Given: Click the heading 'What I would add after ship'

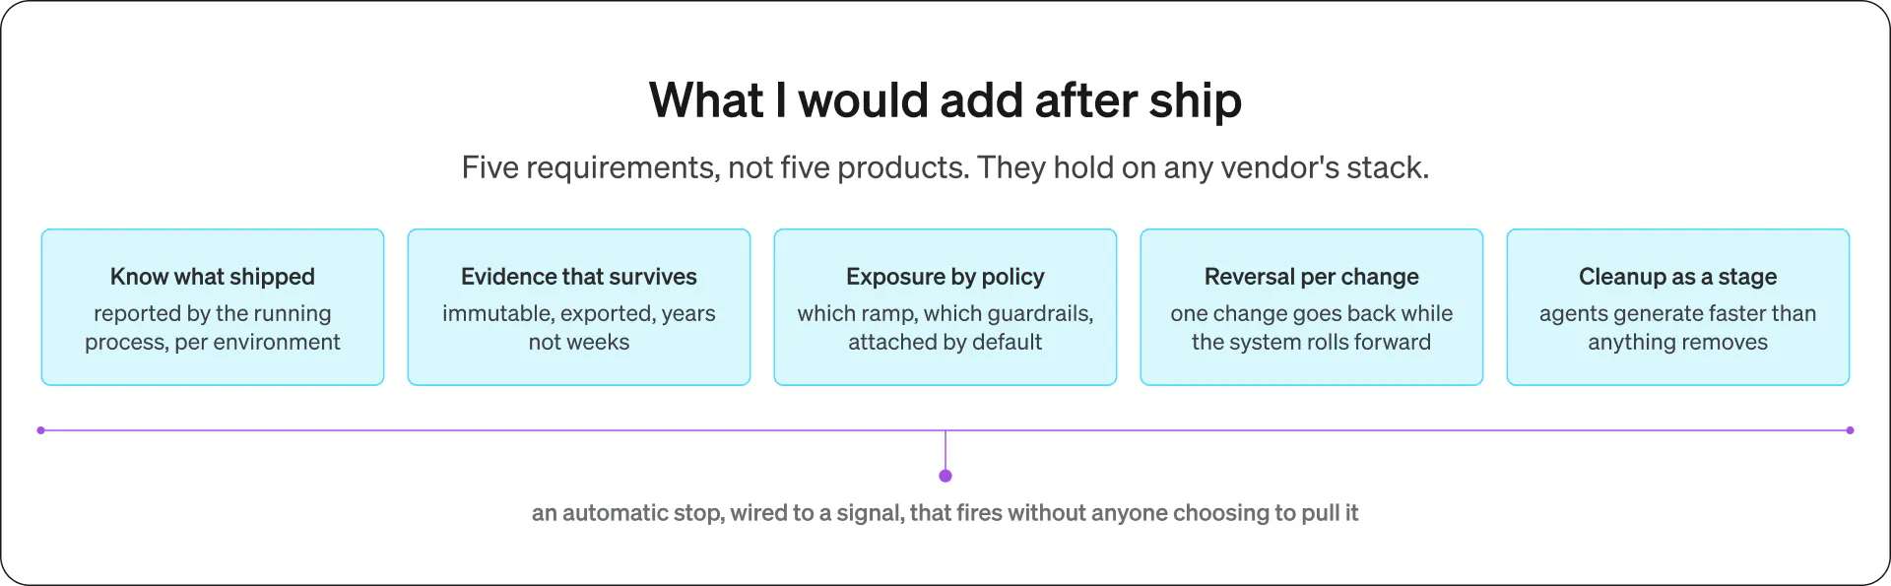Looking at the screenshot, I should pos(945,100).
